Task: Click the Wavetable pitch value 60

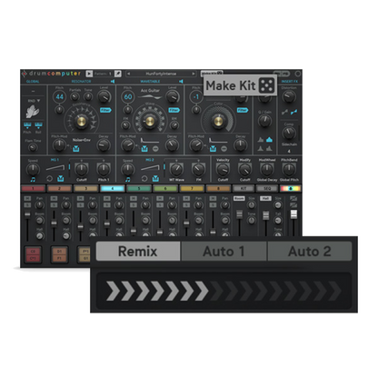Action: pos(128,97)
